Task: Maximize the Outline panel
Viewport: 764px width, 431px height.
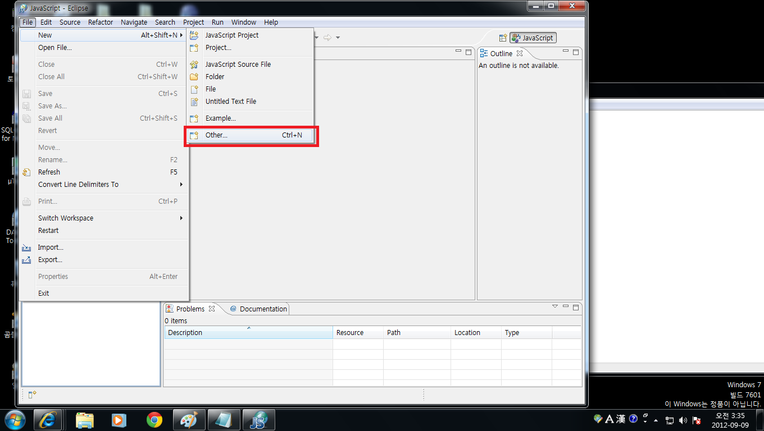Action: point(575,52)
